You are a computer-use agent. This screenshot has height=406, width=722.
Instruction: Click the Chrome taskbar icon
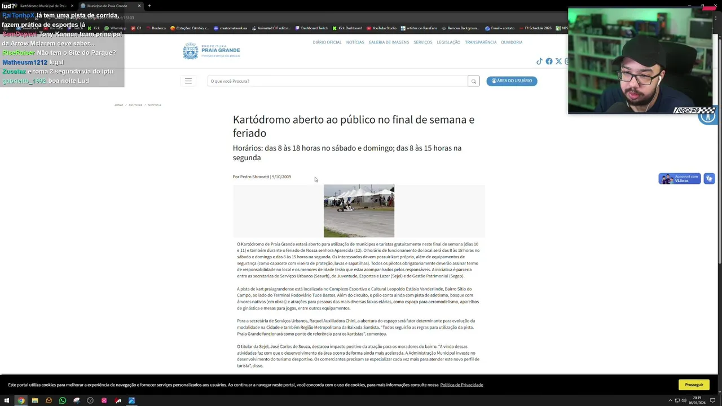pyautogui.click(x=21, y=400)
